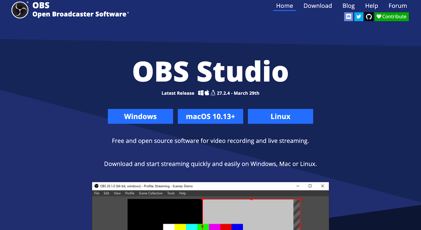Click the Windows logo icon near Latest Release

click(201, 93)
